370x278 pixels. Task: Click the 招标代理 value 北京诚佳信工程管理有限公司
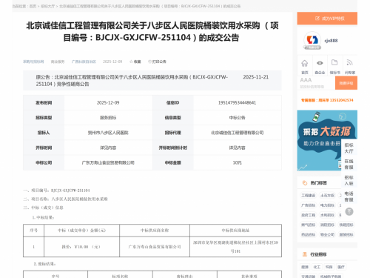237,133
